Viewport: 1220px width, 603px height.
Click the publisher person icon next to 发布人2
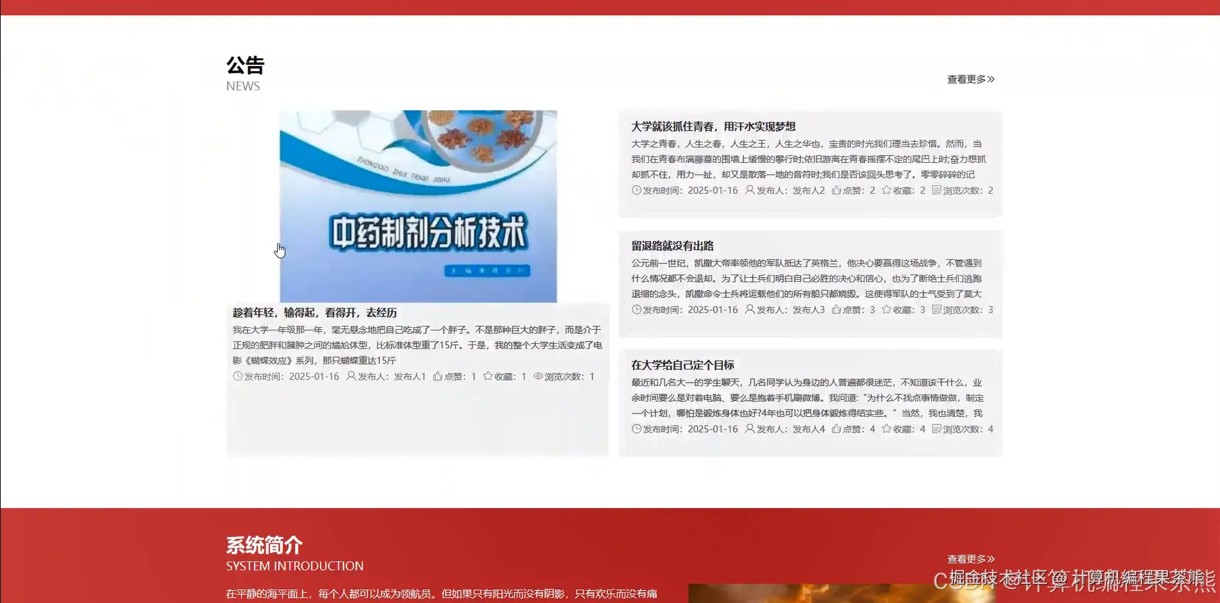coord(749,190)
